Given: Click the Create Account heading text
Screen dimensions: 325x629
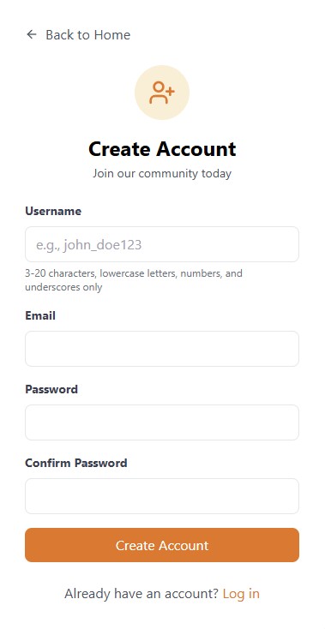Looking at the screenshot, I should [162, 149].
